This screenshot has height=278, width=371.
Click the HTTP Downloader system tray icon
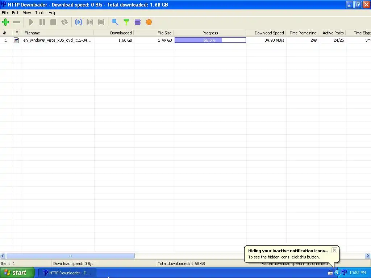point(344,273)
